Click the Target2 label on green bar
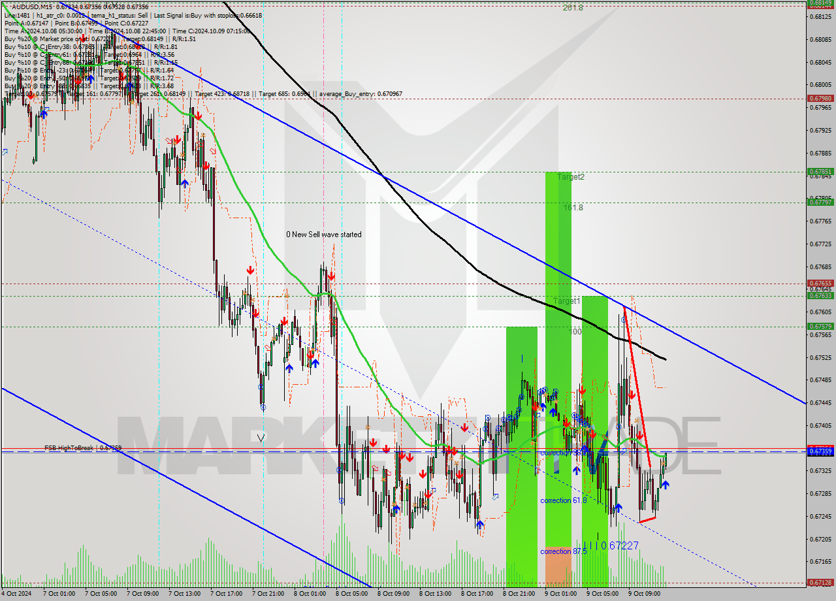836x601 pixels. click(570, 177)
